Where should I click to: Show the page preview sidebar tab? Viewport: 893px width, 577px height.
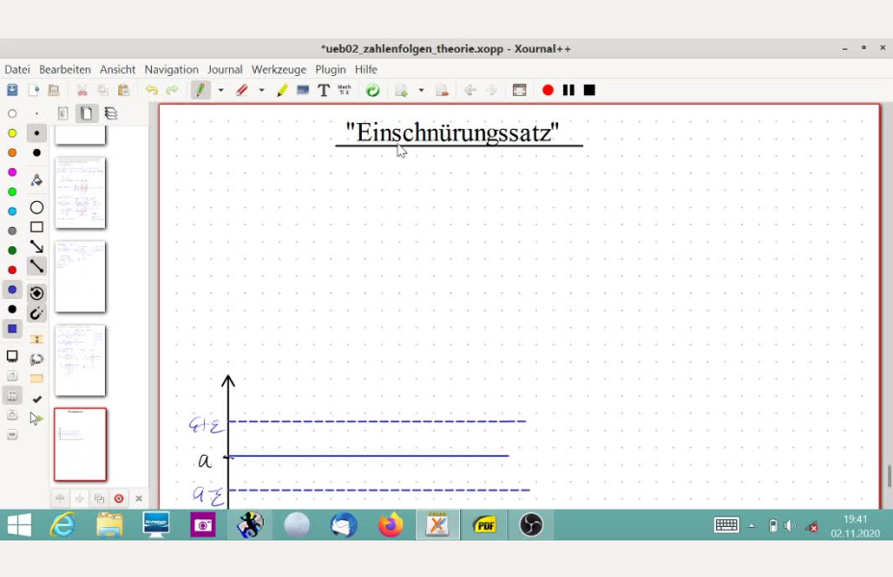click(x=87, y=113)
